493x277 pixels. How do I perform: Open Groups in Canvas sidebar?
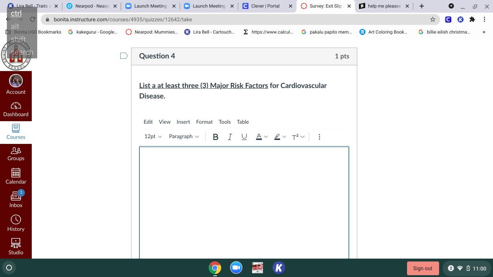tap(16, 154)
